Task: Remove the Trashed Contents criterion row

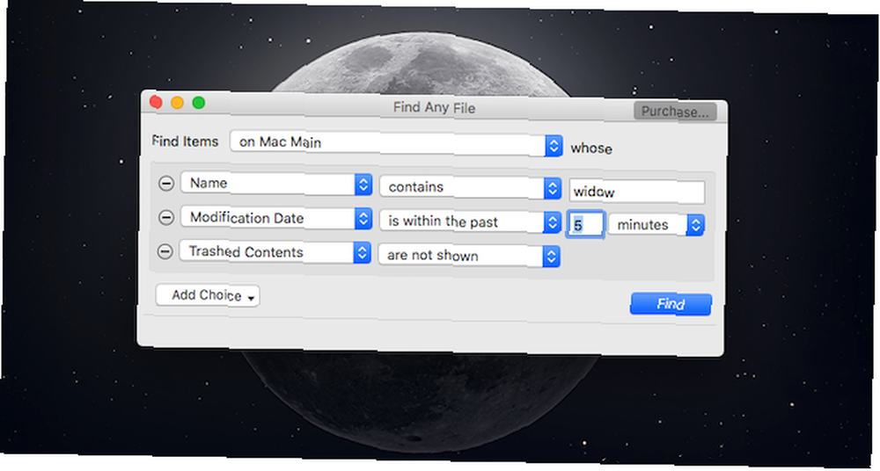Action: (165, 251)
